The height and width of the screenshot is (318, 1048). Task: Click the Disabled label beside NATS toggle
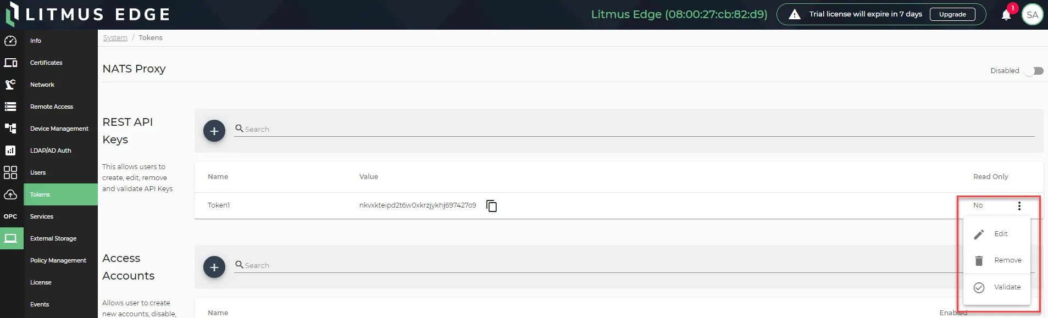(x=1005, y=71)
